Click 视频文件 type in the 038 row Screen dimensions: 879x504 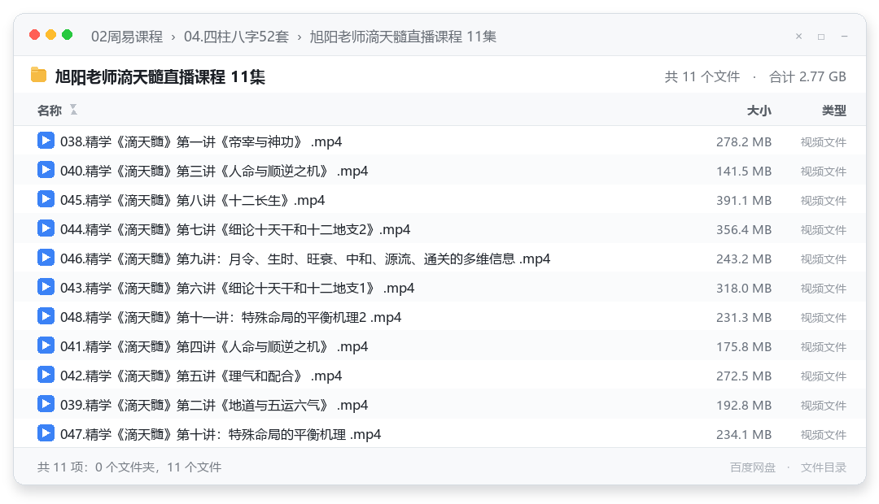[824, 142]
